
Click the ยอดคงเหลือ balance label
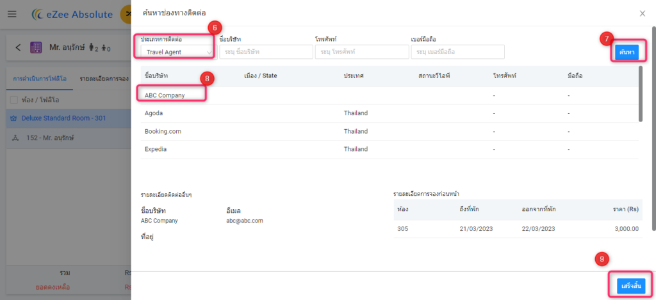[x=53, y=287]
